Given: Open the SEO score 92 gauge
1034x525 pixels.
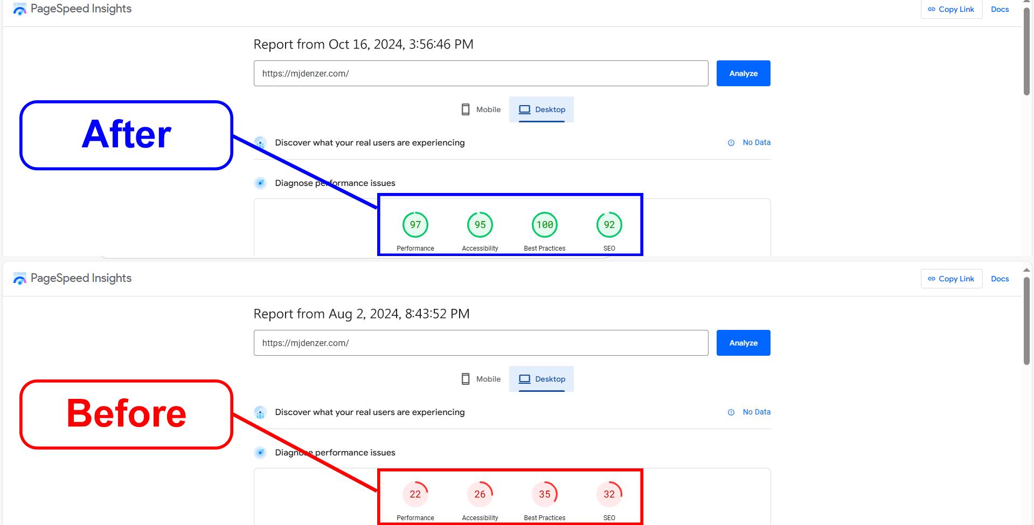Looking at the screenshot, I should pos(609,225).
